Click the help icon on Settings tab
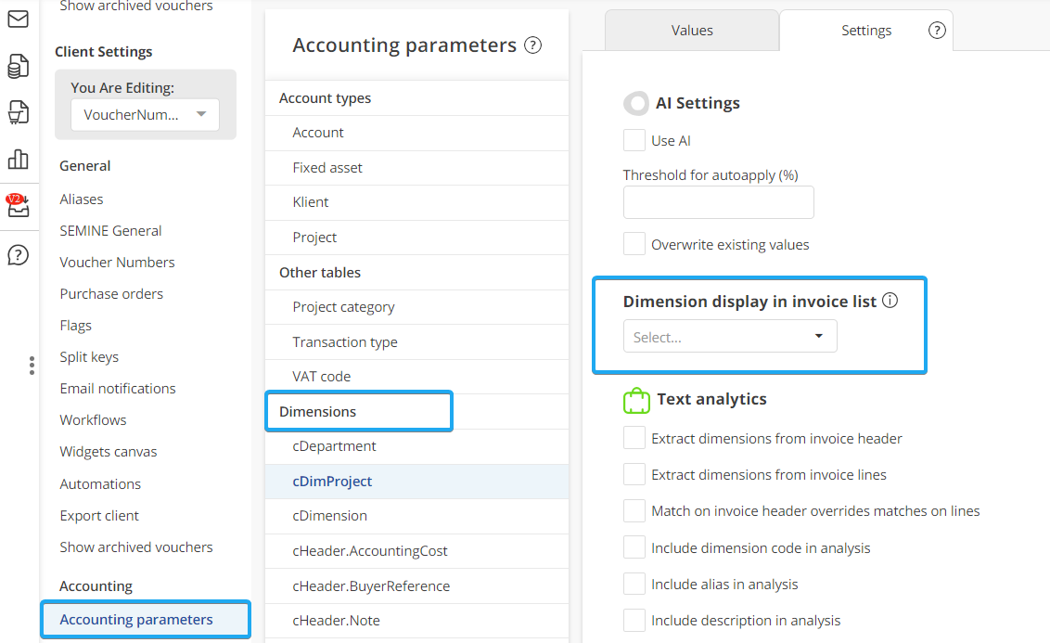The height and width of the screenshot is (643, 1050). tap(937, 31)
